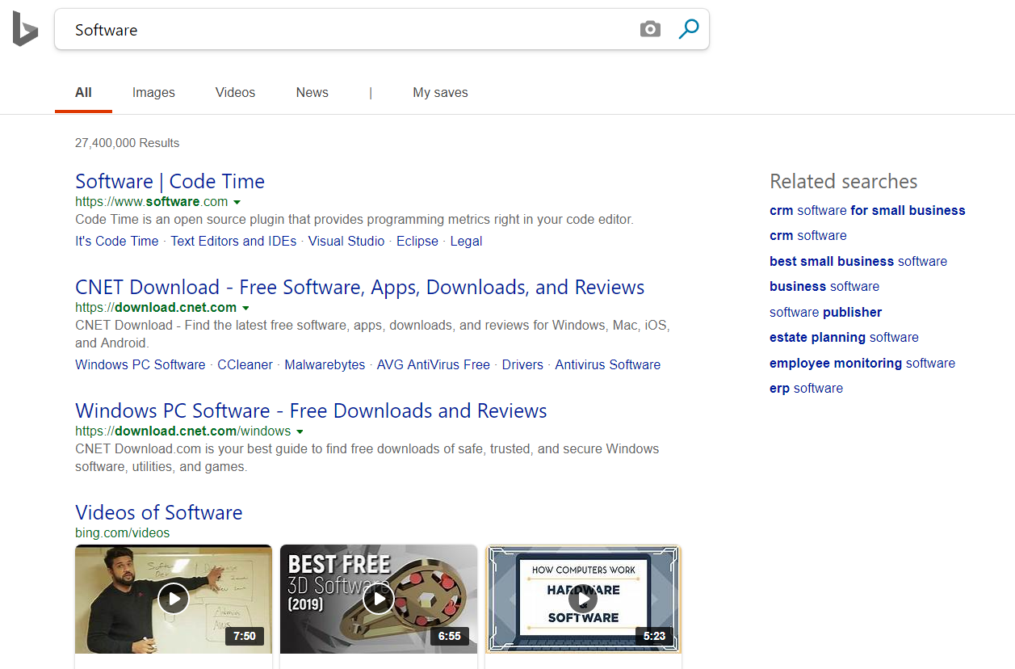
Task: Switch to the Images tab
Action: pos(153,93)
